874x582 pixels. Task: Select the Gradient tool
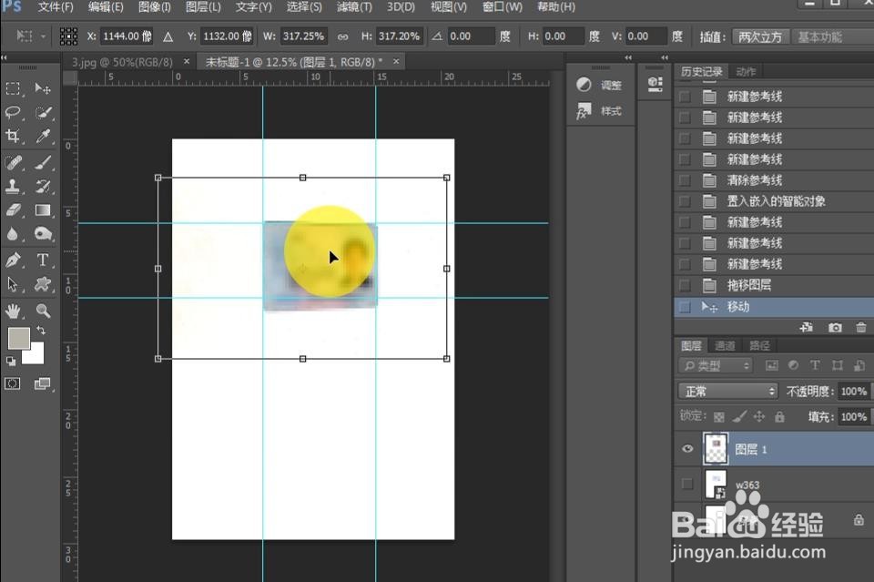click(43, 210)
